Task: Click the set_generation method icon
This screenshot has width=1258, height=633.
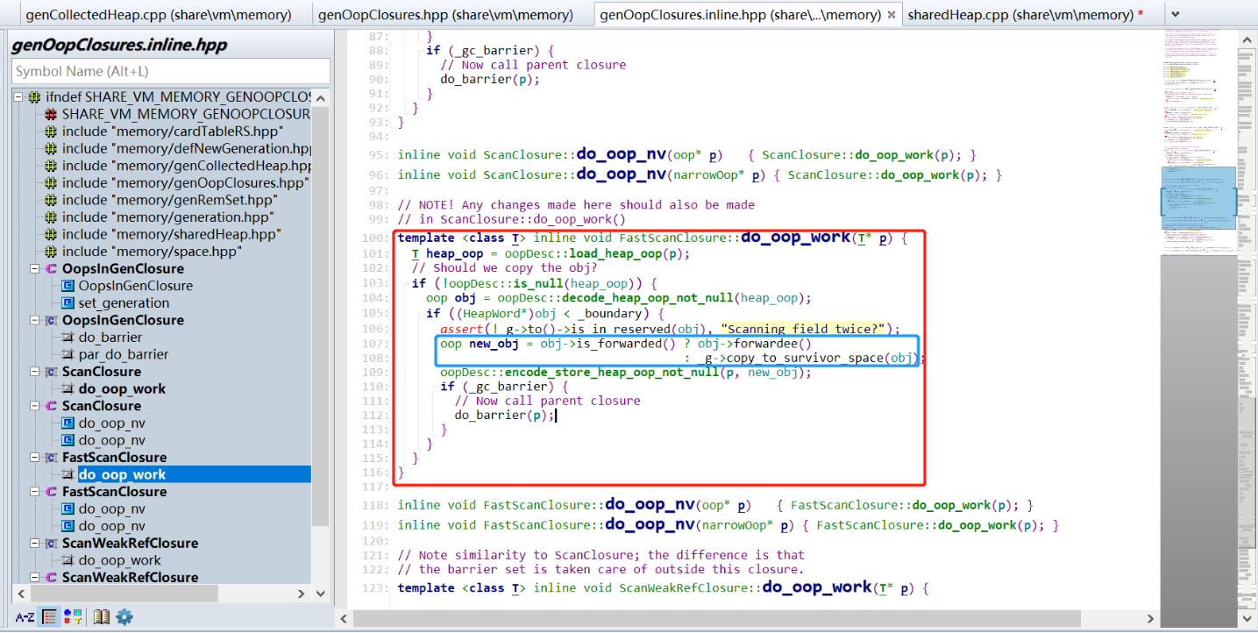Action: (x=68, y=302)
